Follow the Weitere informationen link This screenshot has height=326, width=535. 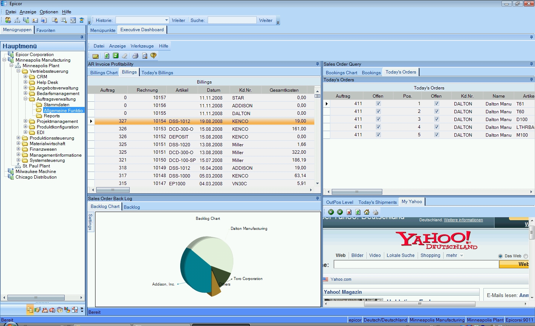463,220
